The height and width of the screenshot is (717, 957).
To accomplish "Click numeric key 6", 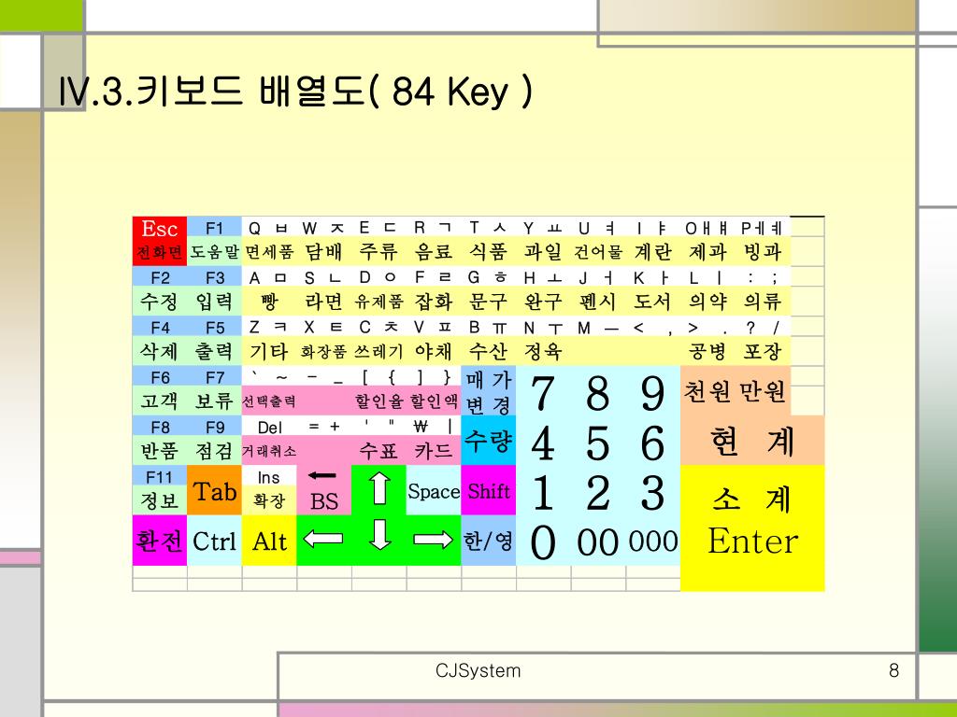I will (653, 441).
